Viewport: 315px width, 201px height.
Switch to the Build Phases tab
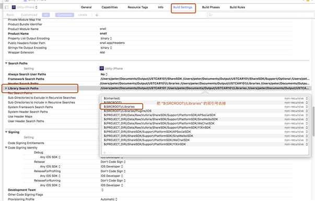coord(211,7)
